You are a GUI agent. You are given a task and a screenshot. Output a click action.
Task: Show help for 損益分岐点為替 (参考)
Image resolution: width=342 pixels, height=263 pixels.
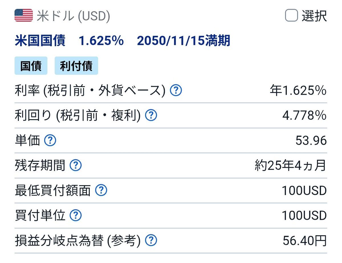point(151,241)
